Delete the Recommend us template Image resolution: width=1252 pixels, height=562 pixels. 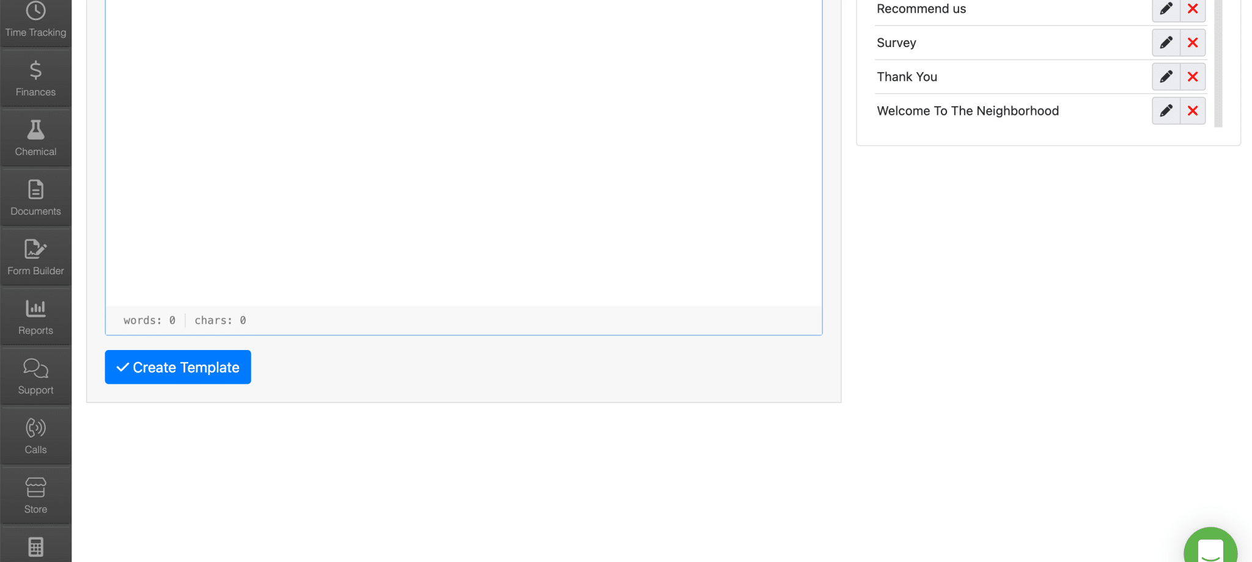click(1192, 9)
